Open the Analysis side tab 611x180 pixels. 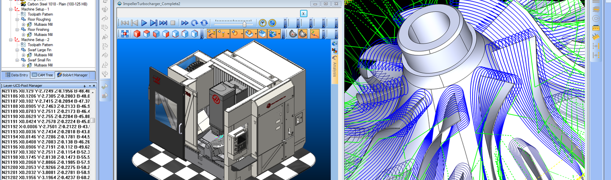[x=335, y=68]
